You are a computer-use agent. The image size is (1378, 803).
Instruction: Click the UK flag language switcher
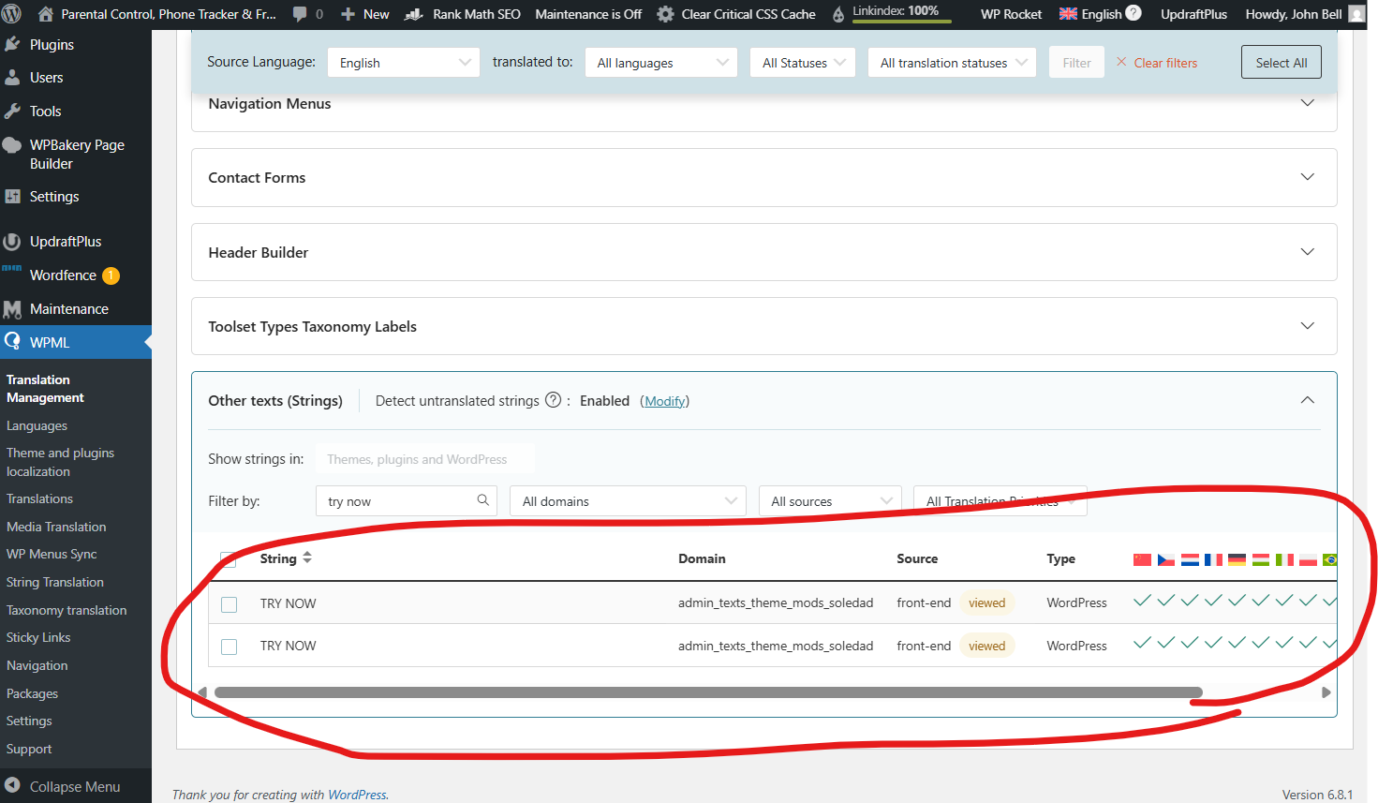point(1068,14)
